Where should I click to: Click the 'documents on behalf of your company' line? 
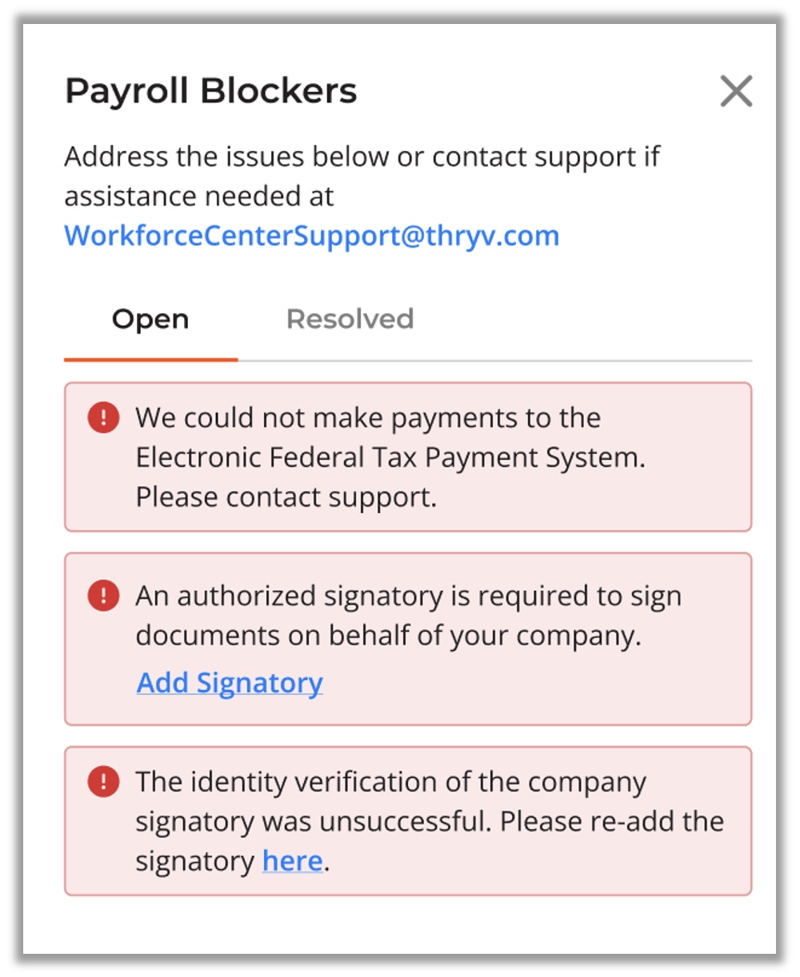click(x=388, y=636)
